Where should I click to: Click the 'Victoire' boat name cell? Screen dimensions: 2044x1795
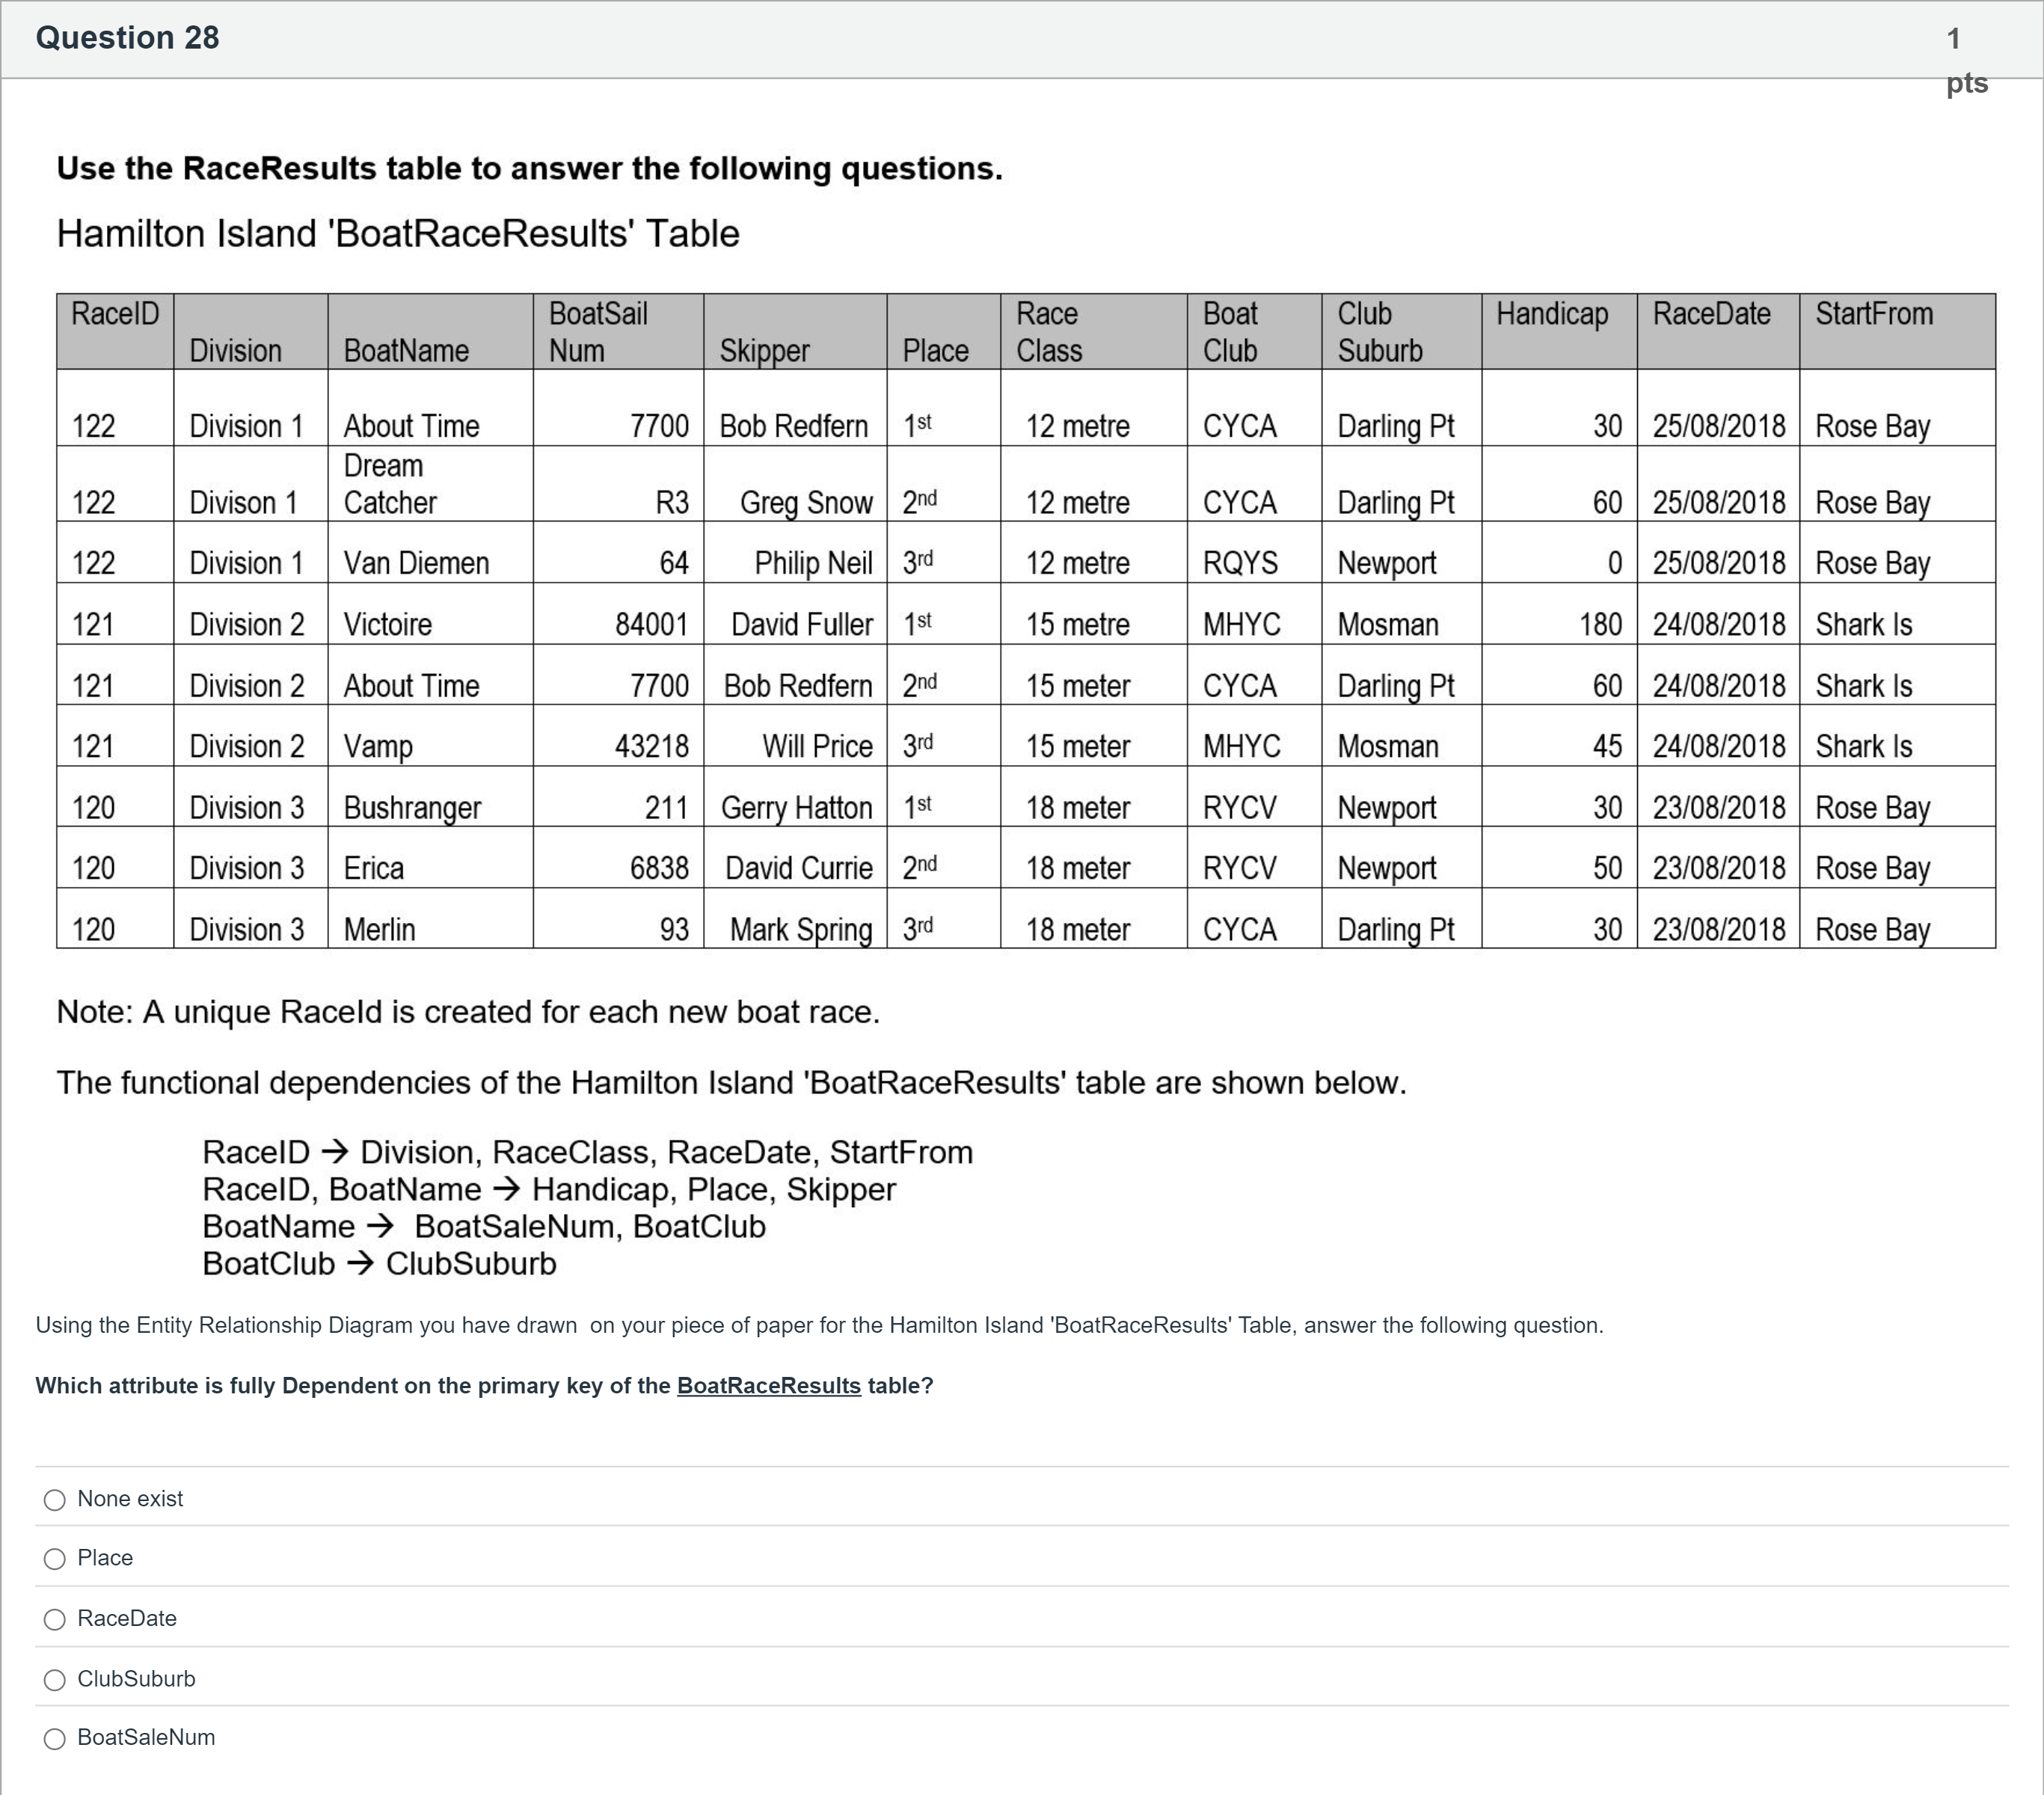[x=388, y=625]
